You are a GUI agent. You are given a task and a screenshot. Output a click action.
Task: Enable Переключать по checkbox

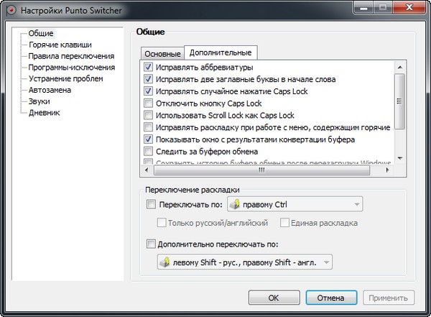coord(150,205)
